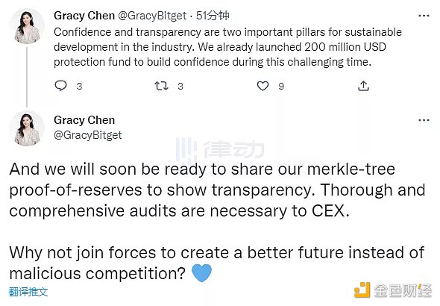Open Gracy Chen name on first tweet
440x306 pixels.
(84, 16)
